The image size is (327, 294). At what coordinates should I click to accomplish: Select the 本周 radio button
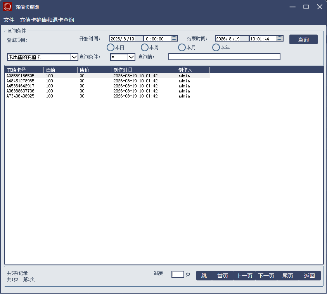coord(150,47)
